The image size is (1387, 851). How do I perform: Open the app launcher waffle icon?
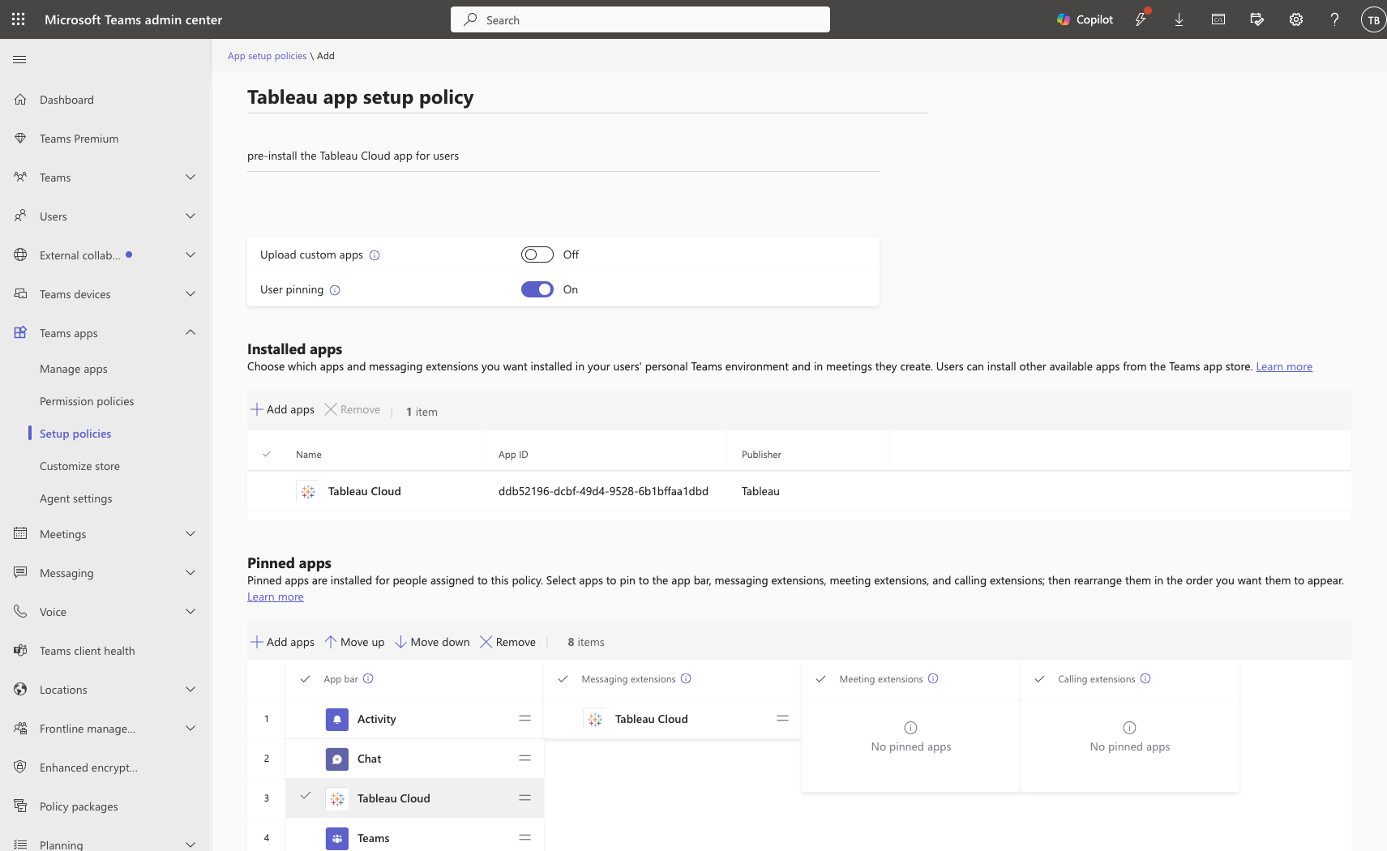18,19
